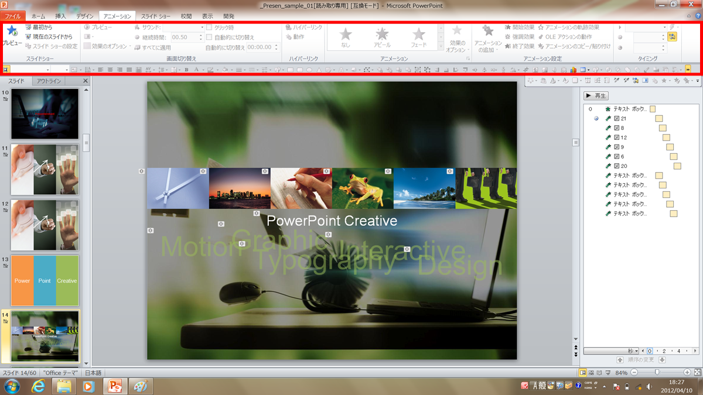The image size is (703, 395).
Task: Click the Help question mark icon
Action: [x=698, y=16]
